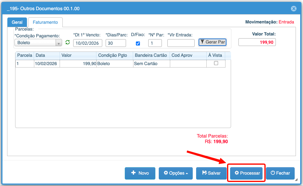This screenshot has width=303, height=186.
Task: Click the resize grip at the dialog corner
Action: click(296, 180)
